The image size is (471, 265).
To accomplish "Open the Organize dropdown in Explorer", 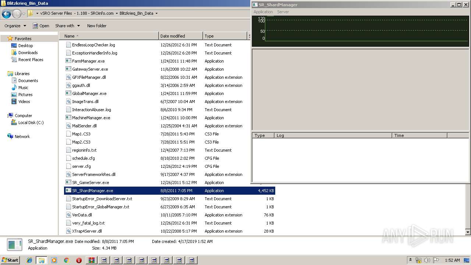I will point(15,26).
